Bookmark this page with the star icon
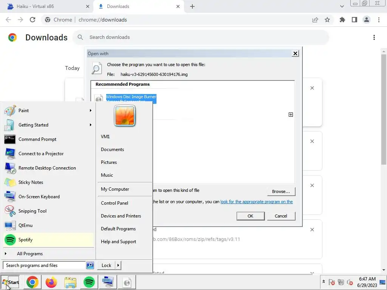The width and height of the screenshot is (387, 290). point(327,20)
